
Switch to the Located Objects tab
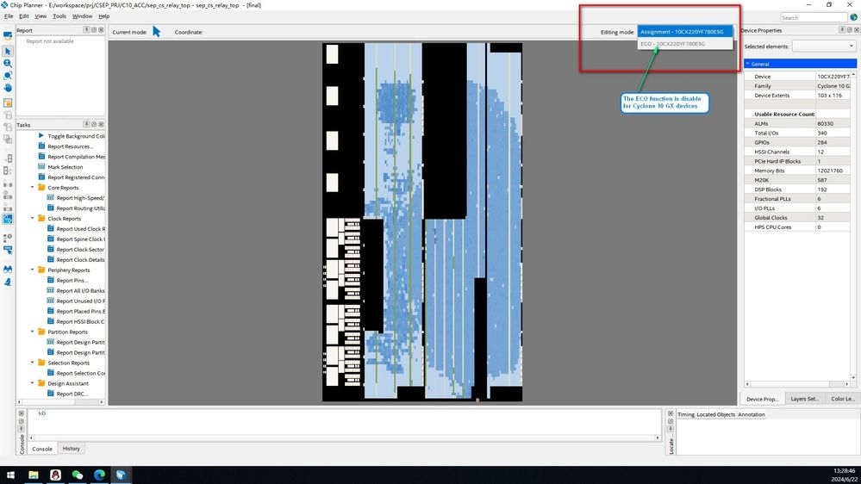coord(715,414)
